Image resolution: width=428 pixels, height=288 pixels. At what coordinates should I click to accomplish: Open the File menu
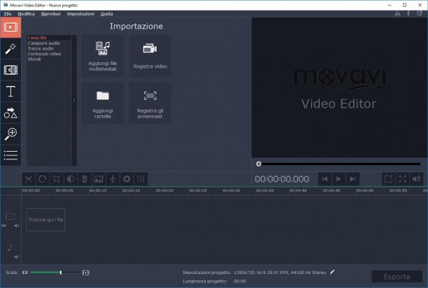(x=8, y=14)
